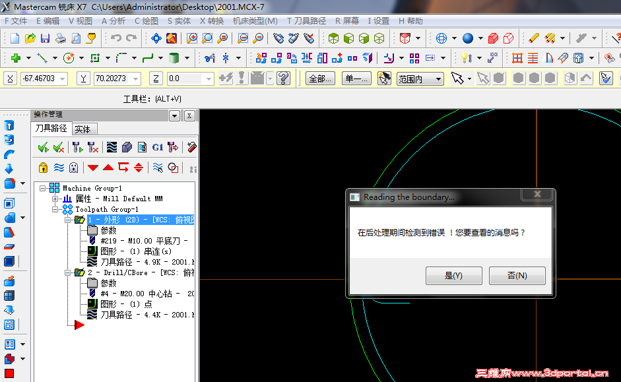The height and width of the screenshot is (382, 621).
Task: Collapse the Toolpath Group-1 node
Action: click(x=55, y=209)
